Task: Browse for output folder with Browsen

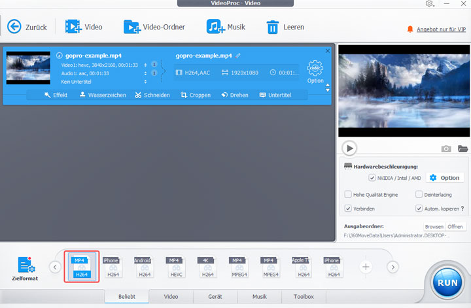Action: point(434,227)
